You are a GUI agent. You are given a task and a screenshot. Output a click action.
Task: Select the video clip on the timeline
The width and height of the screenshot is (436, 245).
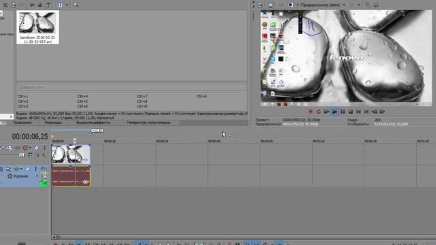(x=71, y=154)
